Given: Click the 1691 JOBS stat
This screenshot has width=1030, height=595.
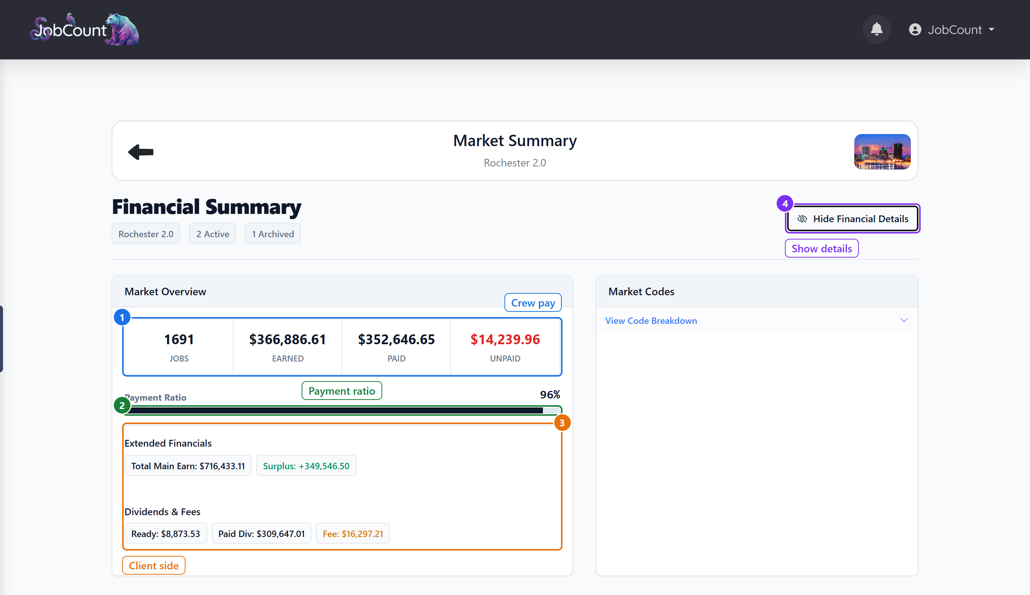Looking at the screenshot, I should tap(179, 347).
